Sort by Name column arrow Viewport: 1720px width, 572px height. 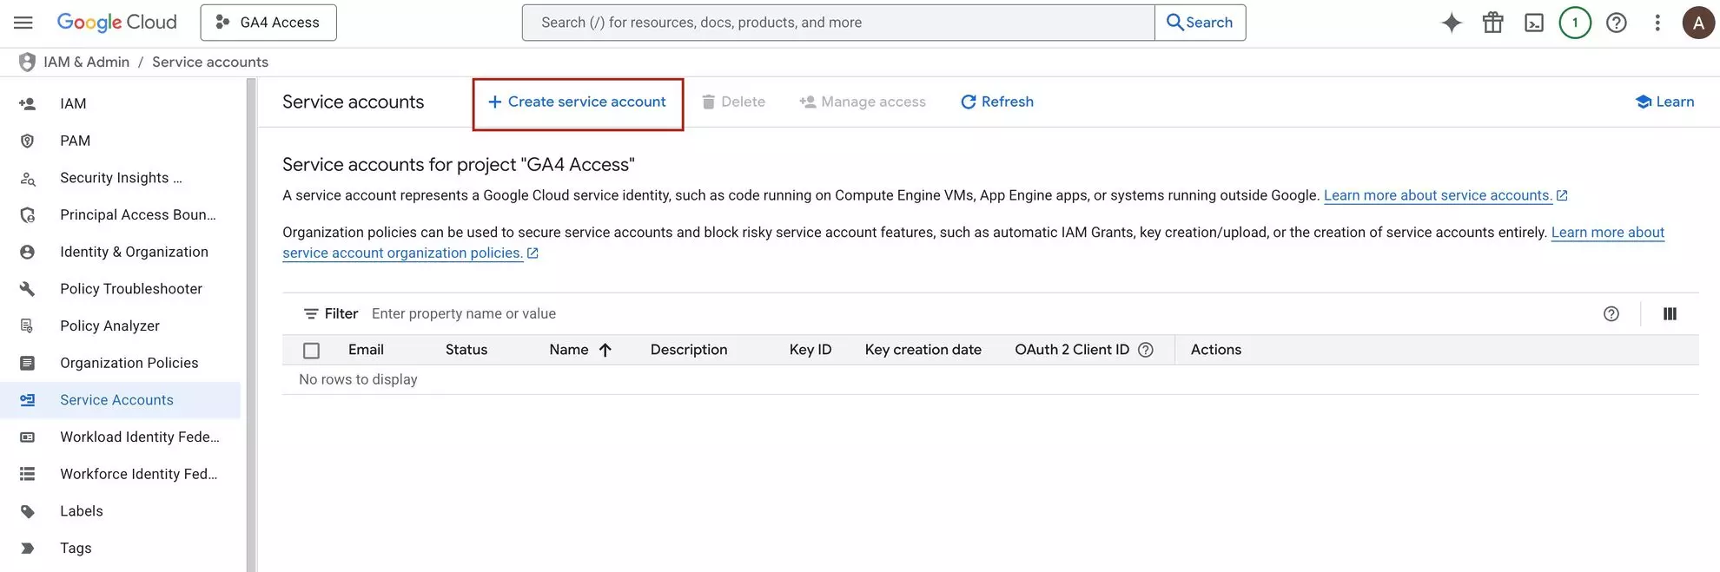(x=605, y=350)
